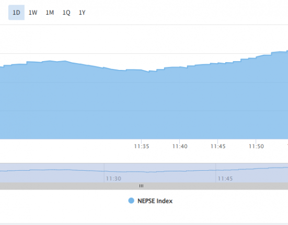Image resolution: width=288 pixels, height=225 pixels.
Task: Select the 1D range tab
Action: click(x=16, y=13)
